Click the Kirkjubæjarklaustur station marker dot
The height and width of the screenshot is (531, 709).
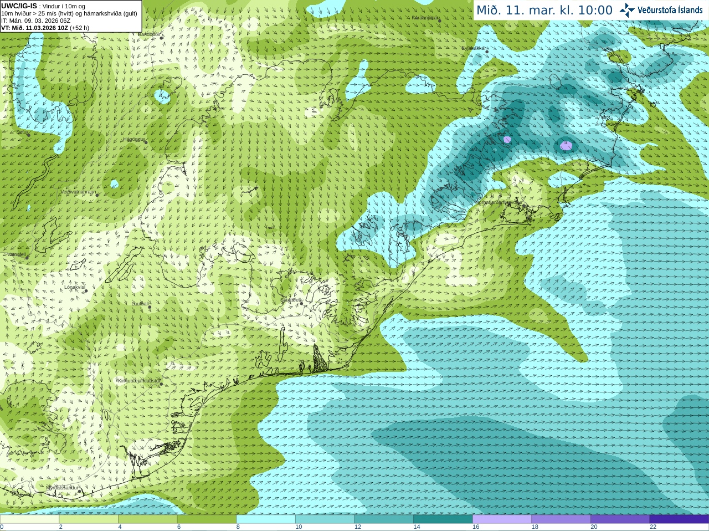click(x=161, y=384)
